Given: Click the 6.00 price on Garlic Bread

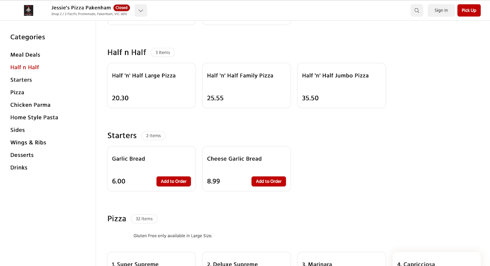Looking at the screenshot, I should (118, 181).
